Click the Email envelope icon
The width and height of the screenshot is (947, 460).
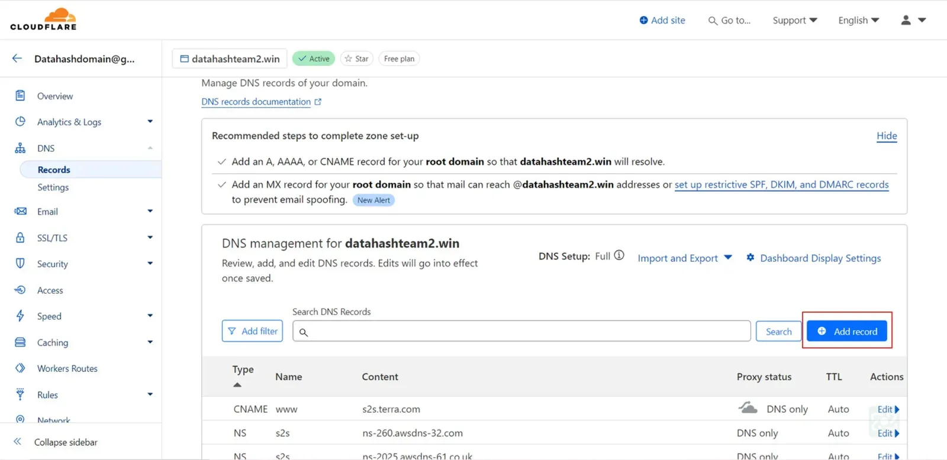point(20,211)
